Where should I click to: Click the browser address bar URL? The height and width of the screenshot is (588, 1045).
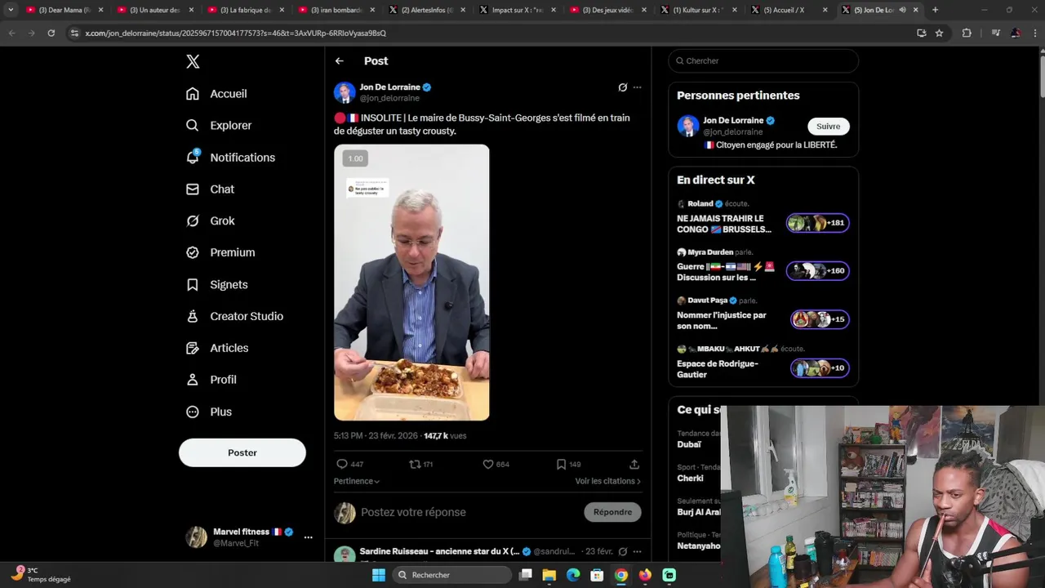coord(235,33)
